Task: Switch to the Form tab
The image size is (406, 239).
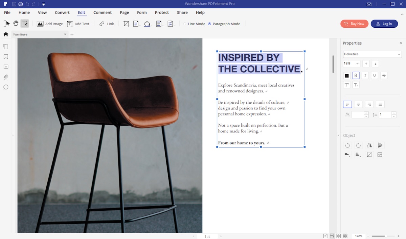Action: [x=142, y=12]
